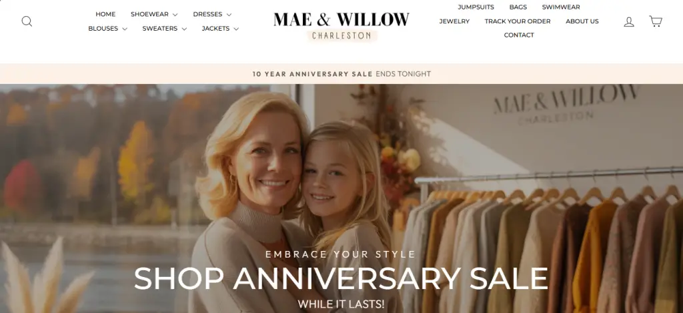Visit the About Us page
Image resolution: width=683 pixels, height=313 pixels.
(x=582, y=21)
